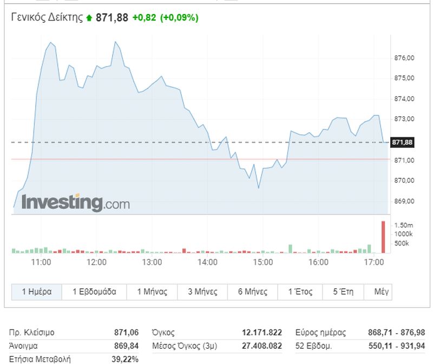Choose the 5 Έτη range tab

click(344, 291)
